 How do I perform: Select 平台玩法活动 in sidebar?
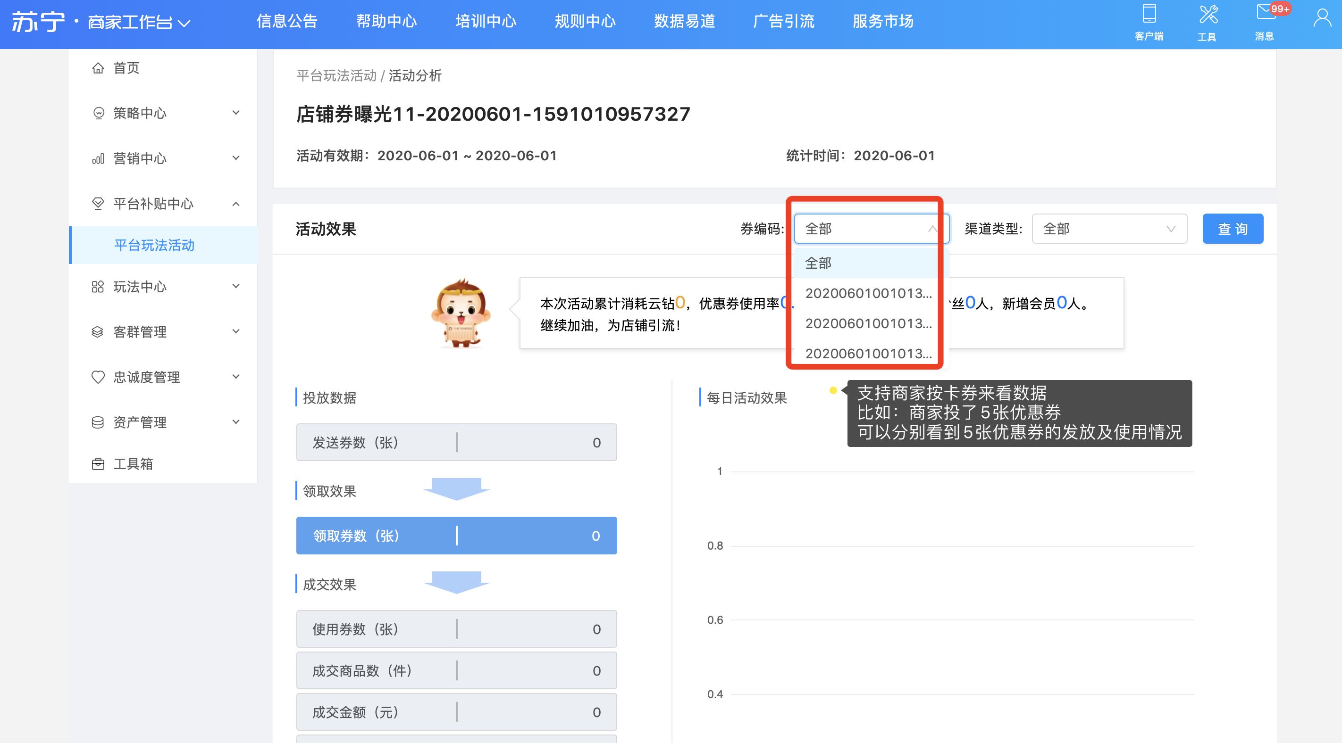(154, 245)
